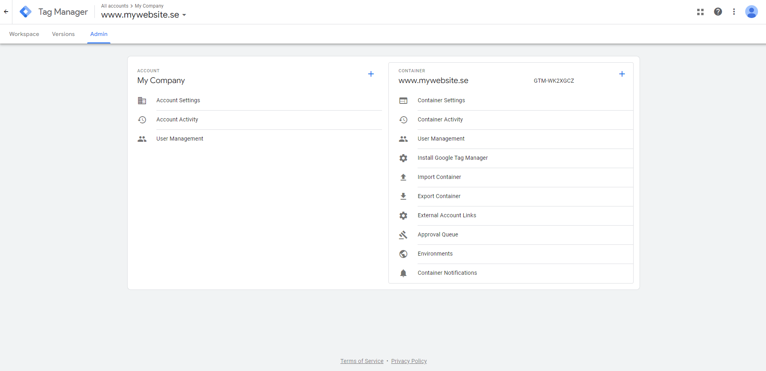This screenshot has height=371, width=766.
Task: Open the Terms of Service link
Action: tap(362, 361)
